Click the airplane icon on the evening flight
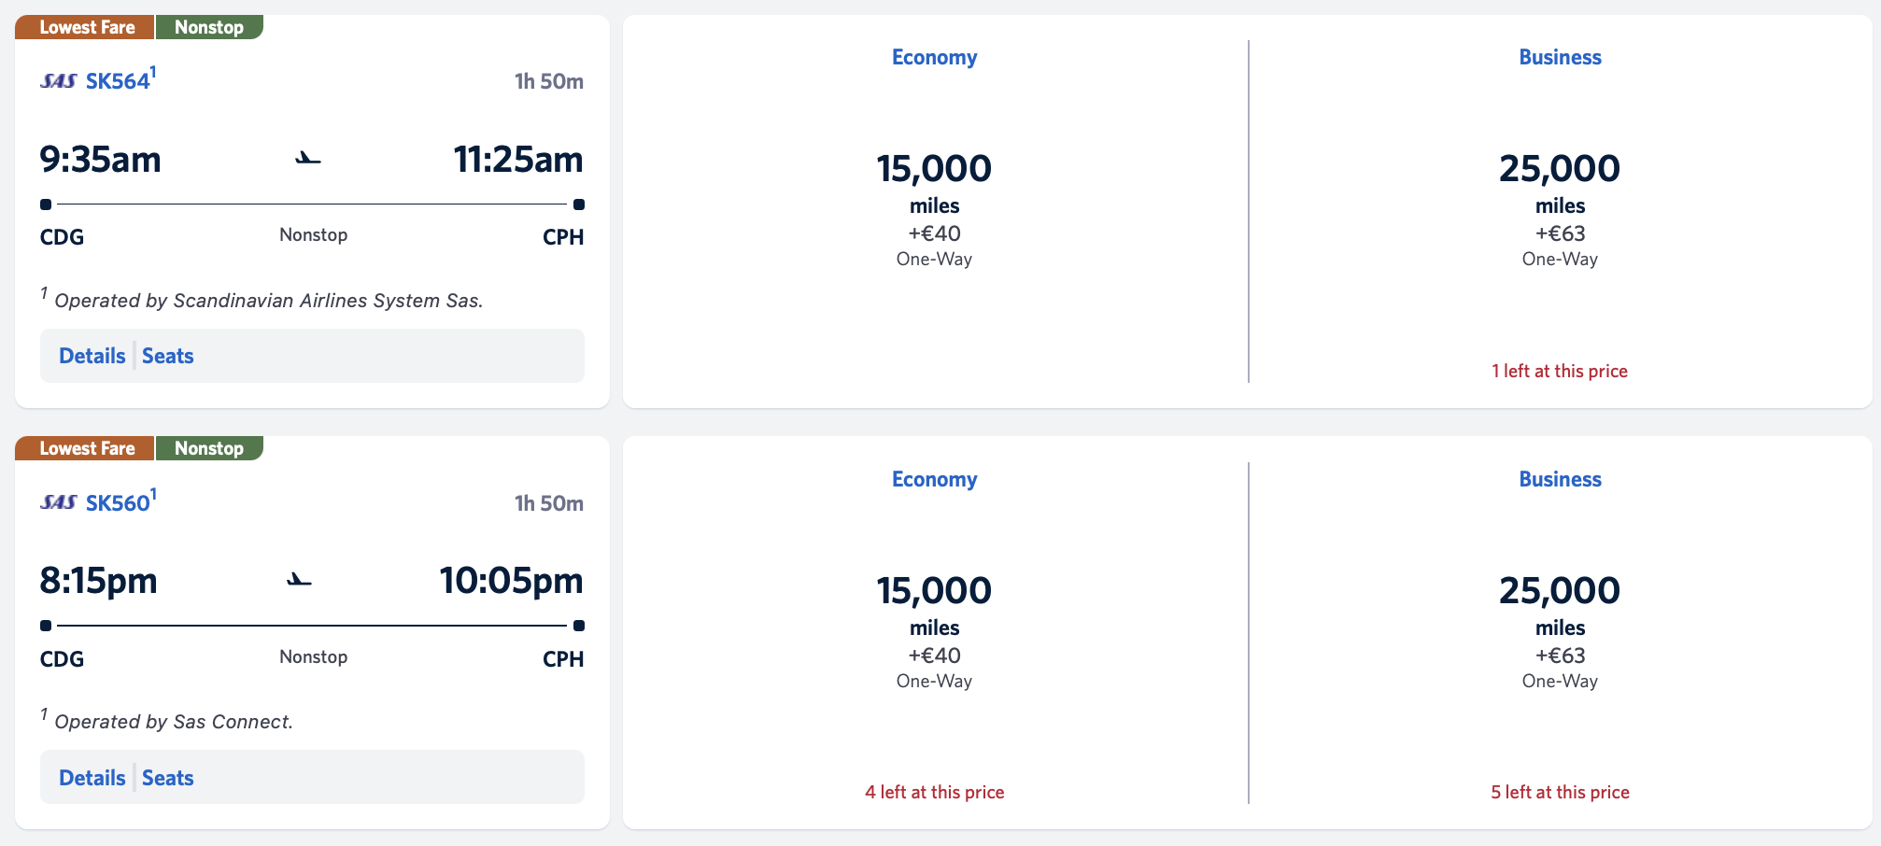 point(299,580)
